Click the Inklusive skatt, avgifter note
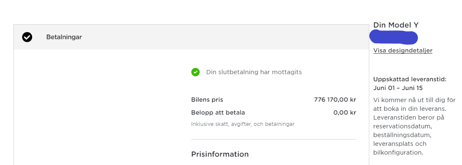 (x=243, y=124)
